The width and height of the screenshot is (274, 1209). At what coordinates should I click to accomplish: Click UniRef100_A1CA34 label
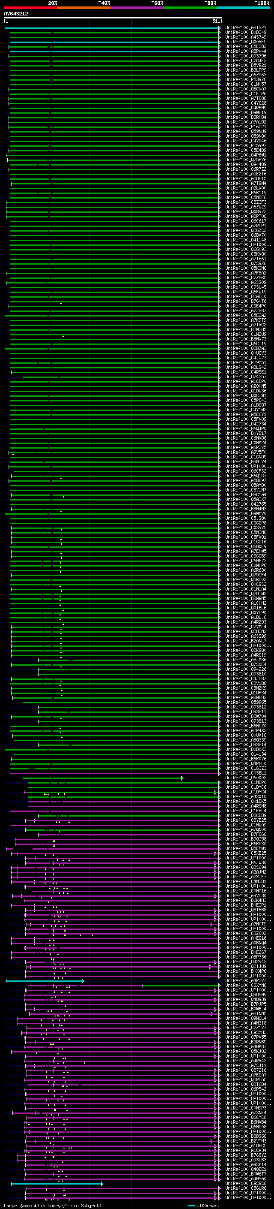point(245,1150)
